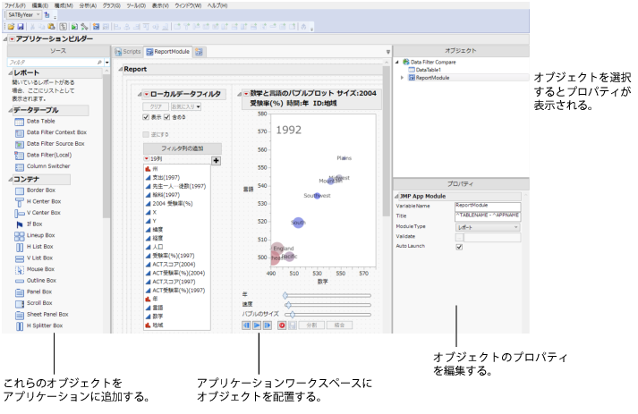Open the 分析(A) menu
The height and width of the screenshot is (414, 638).
coord(89,5)
